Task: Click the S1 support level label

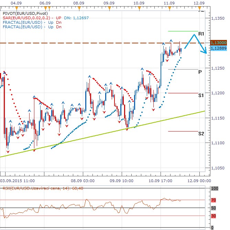Action: (x=201, y=95)
